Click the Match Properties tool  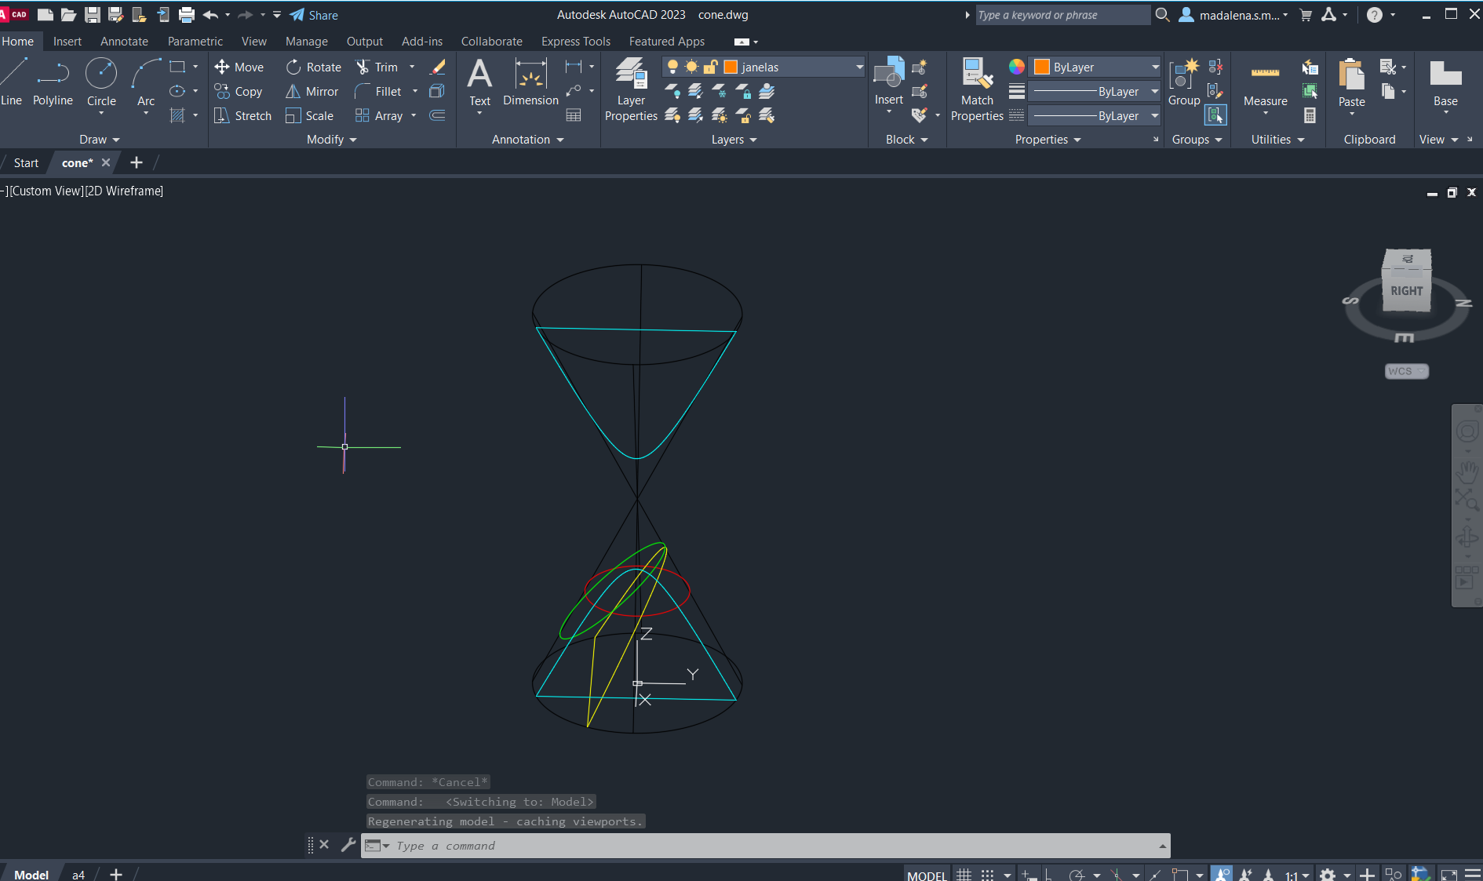point(977,89)
